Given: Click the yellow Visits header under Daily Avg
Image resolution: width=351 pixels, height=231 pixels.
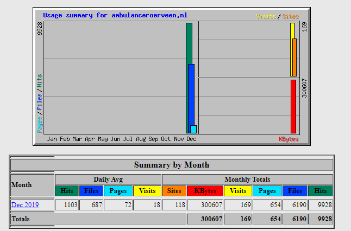Looking at the screenshot, I should [x=147, y=191].
